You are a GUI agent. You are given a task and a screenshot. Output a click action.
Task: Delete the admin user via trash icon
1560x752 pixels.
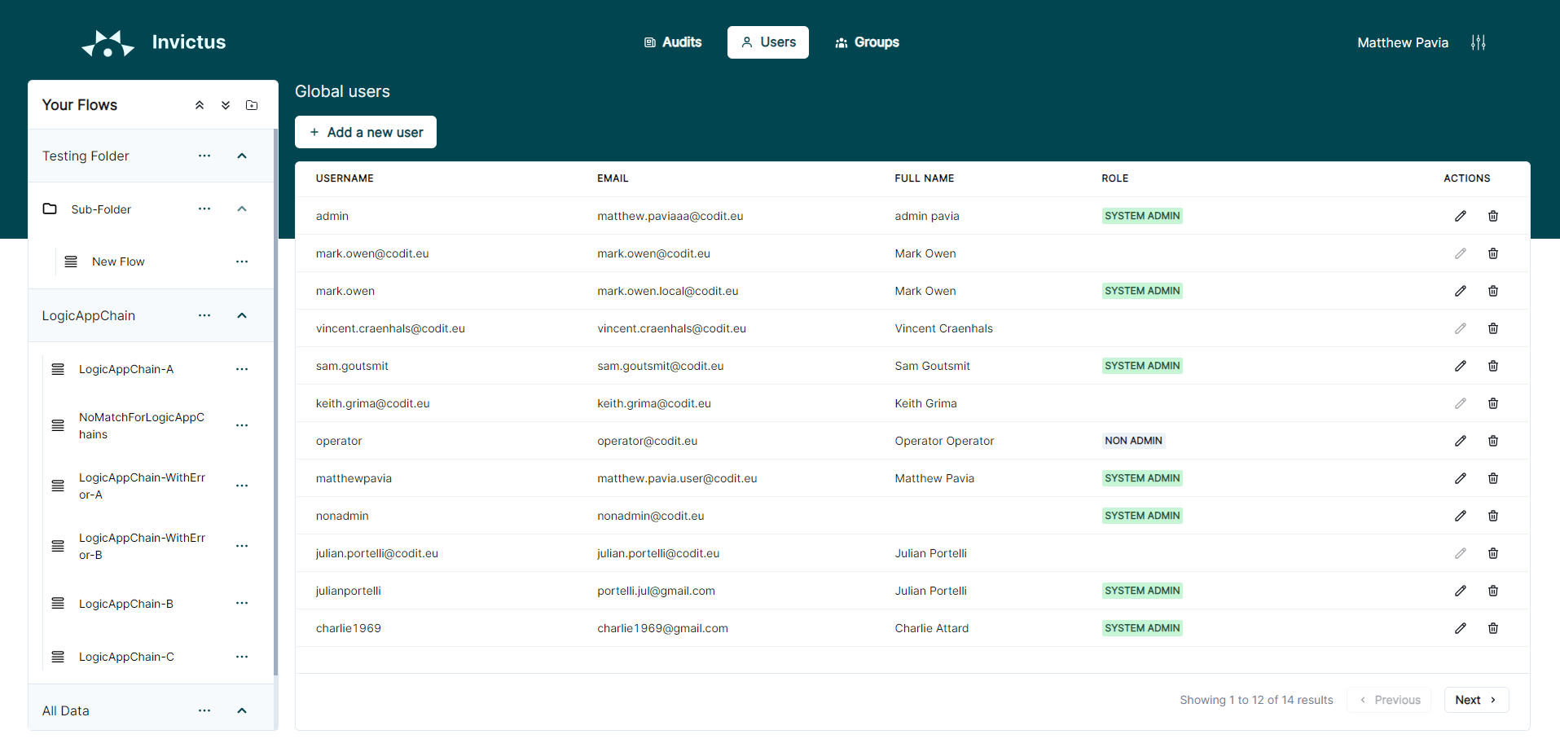click(x=1493, y=216)
